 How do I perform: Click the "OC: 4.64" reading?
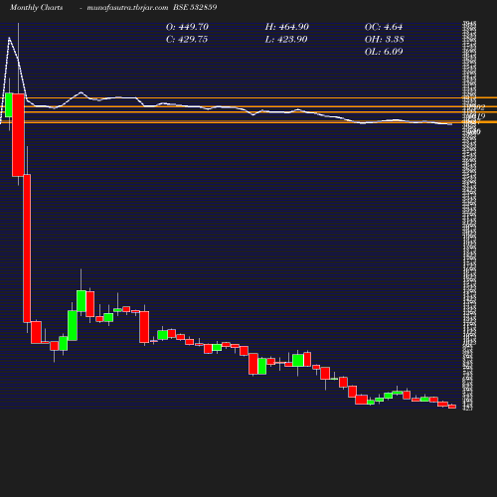(x=384, y=27)
